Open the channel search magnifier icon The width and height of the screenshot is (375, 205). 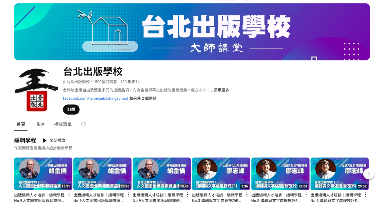click(x=84, y=124)
